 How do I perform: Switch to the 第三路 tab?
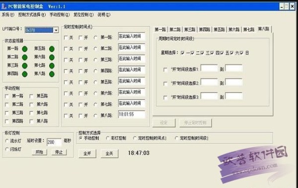[x=190, y=30]
